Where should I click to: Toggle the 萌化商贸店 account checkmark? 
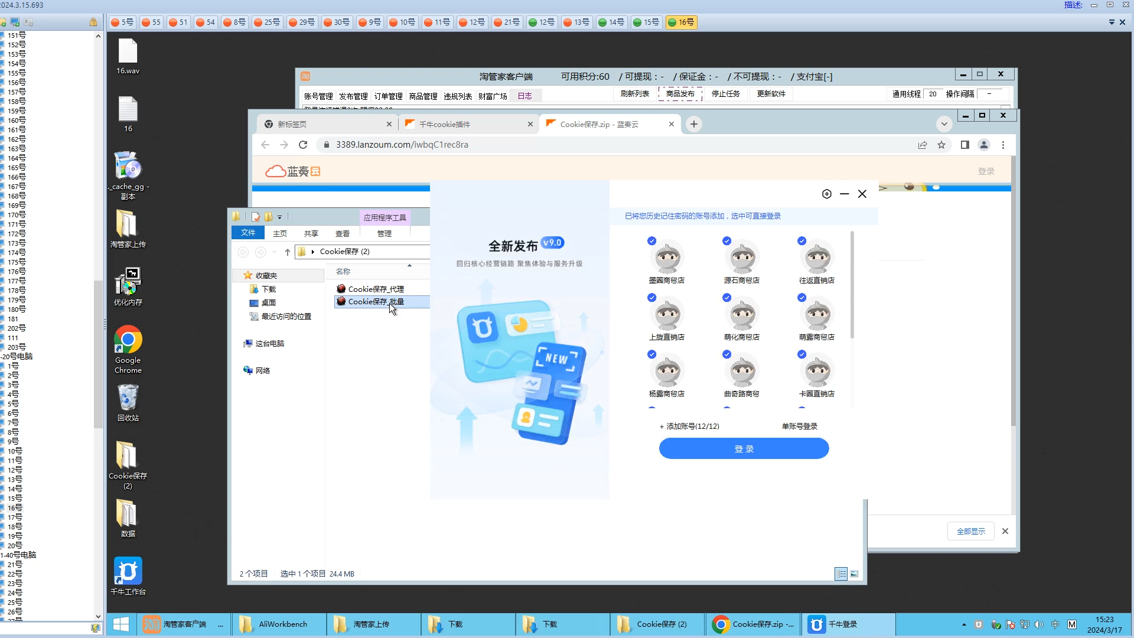pos(726,298)
